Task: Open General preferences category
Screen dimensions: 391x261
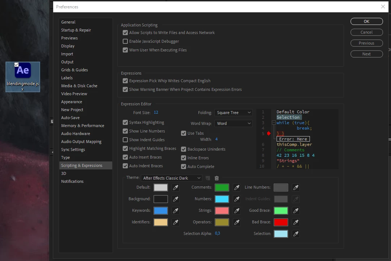Action: tap(68, 22)
